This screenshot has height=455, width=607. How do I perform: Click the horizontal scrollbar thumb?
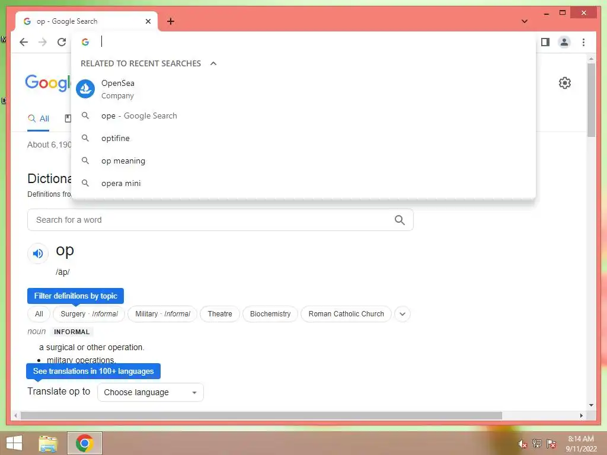[x=261, y=415]
